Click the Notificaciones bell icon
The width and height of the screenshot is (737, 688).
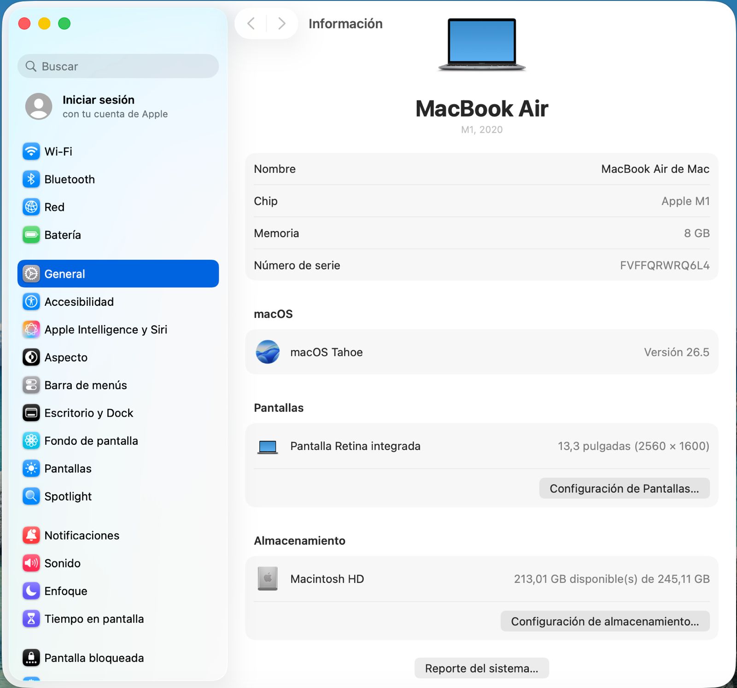31,536
